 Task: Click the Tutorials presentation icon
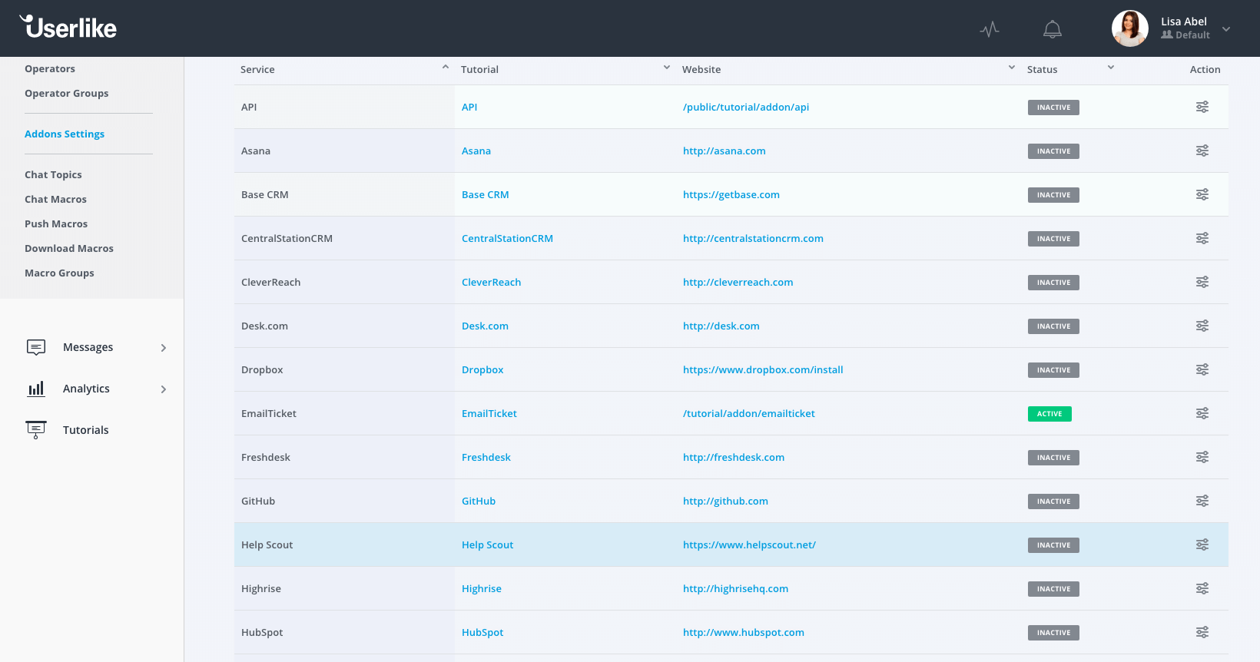[x=36, y=430]
